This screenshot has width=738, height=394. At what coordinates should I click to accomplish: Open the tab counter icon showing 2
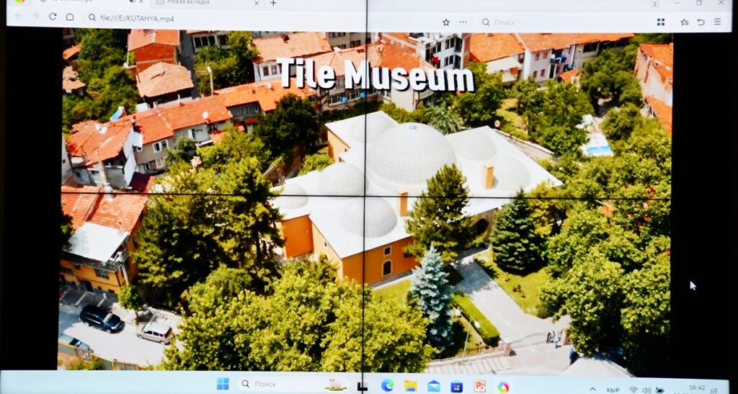click(654, 4)
